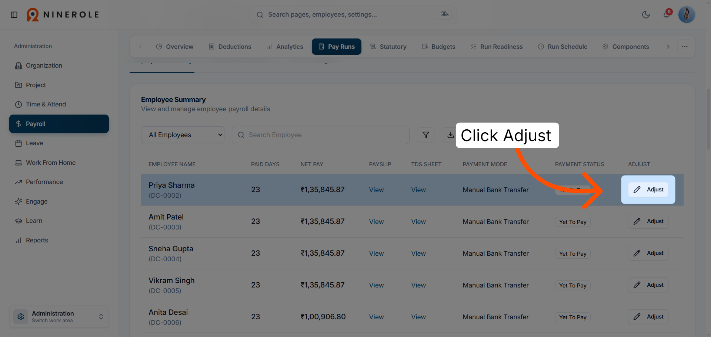Click the download export icon
This screenshot has height=337, width=711.
(450, 135)
